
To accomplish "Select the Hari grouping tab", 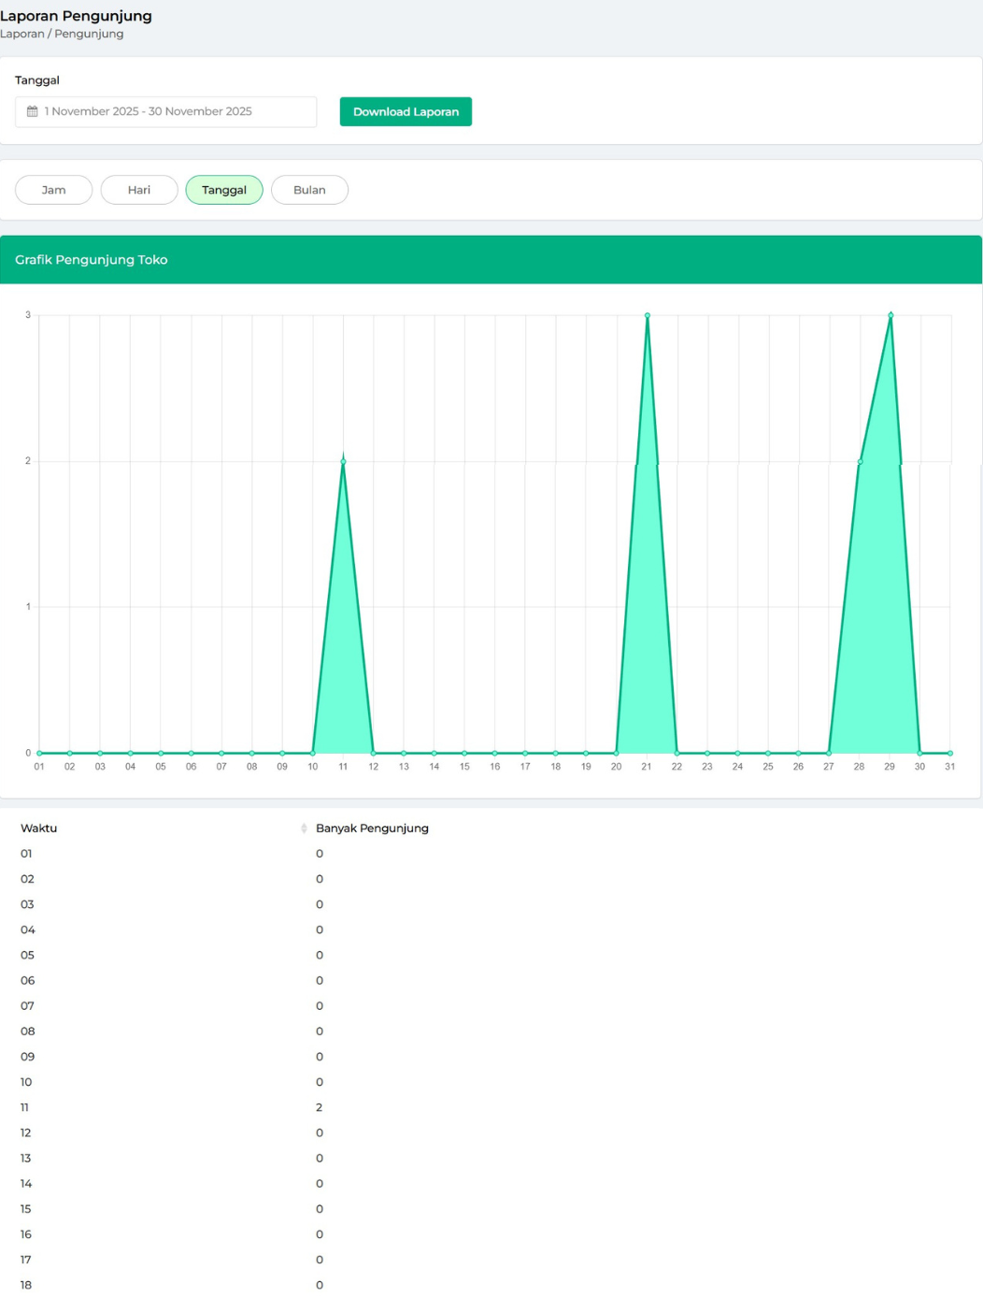I will click(139, 190).
